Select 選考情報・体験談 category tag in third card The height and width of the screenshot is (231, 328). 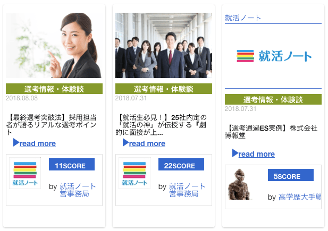point(273,99)
